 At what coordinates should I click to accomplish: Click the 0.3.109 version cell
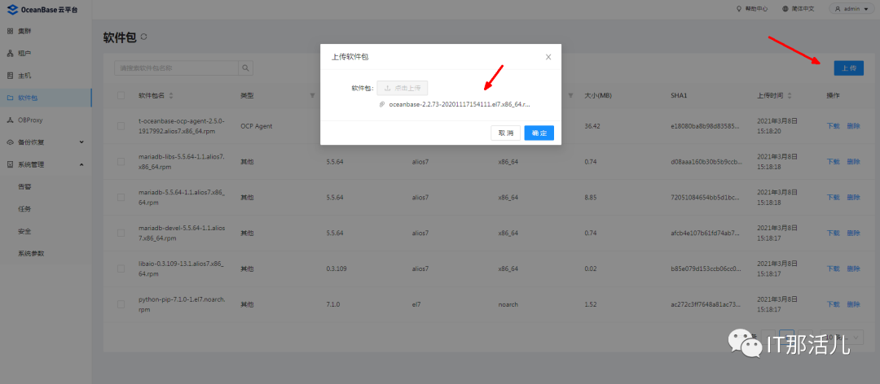click(x=337, y=269)
